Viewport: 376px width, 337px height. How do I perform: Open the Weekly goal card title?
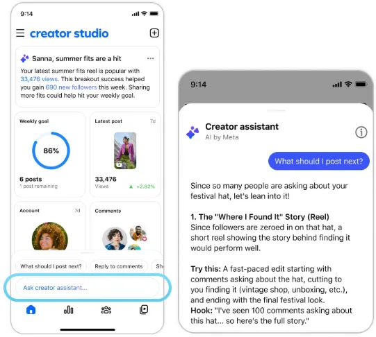pyautogui.click(x=34, y=121)
